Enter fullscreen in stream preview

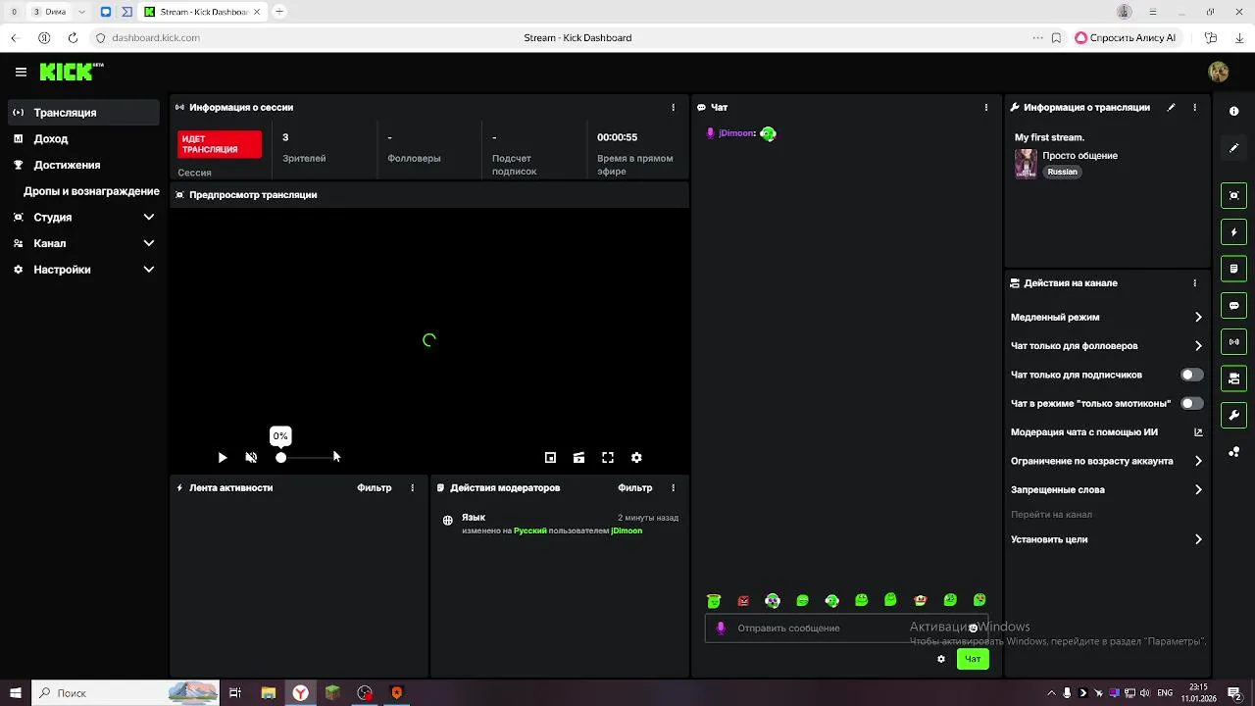point(608,458)
